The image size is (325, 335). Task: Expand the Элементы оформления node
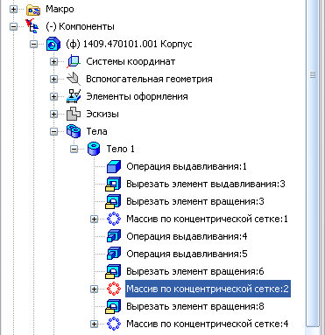(x=53, y=97)
